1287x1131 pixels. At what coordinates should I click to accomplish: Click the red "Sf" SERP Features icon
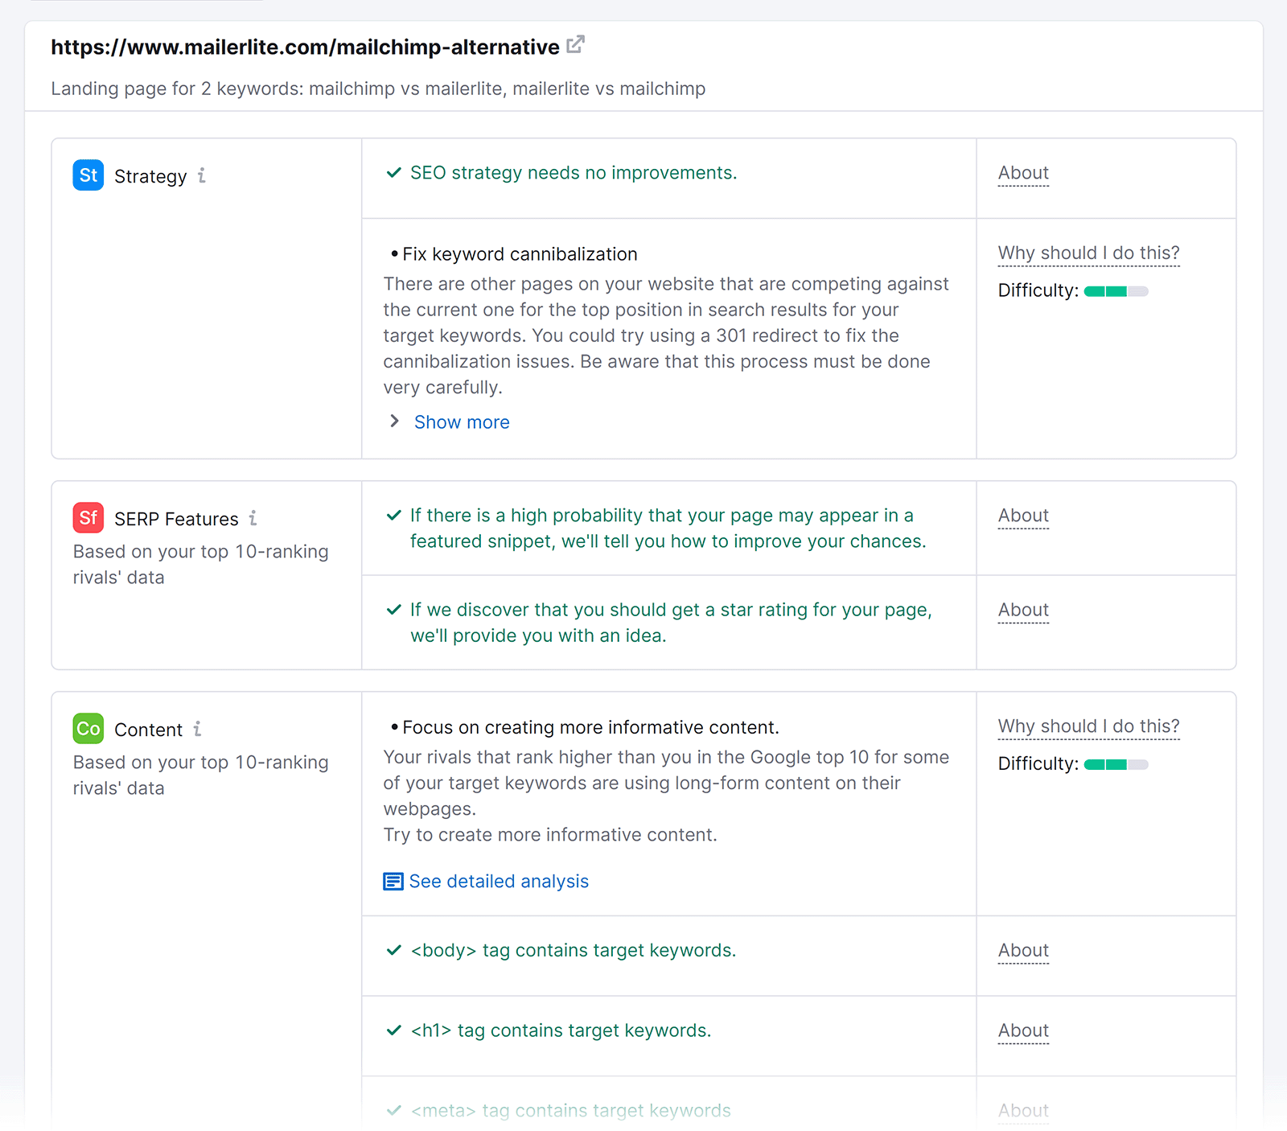[x=88, y=518]
